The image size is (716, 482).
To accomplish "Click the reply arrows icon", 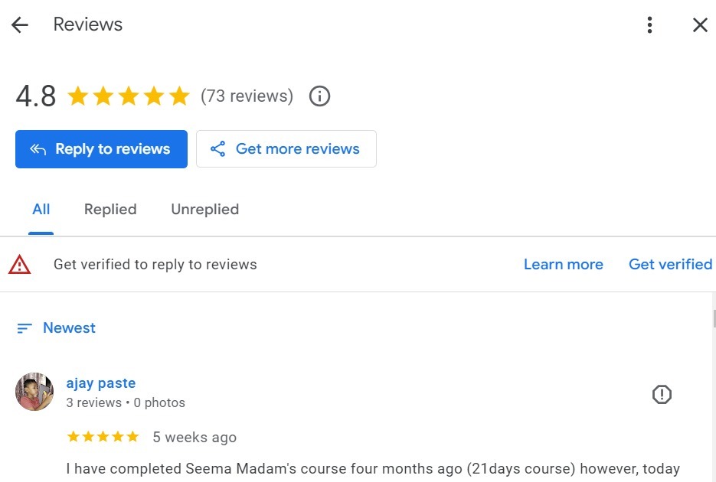I will pyautogui.click(x=38, y=149).
